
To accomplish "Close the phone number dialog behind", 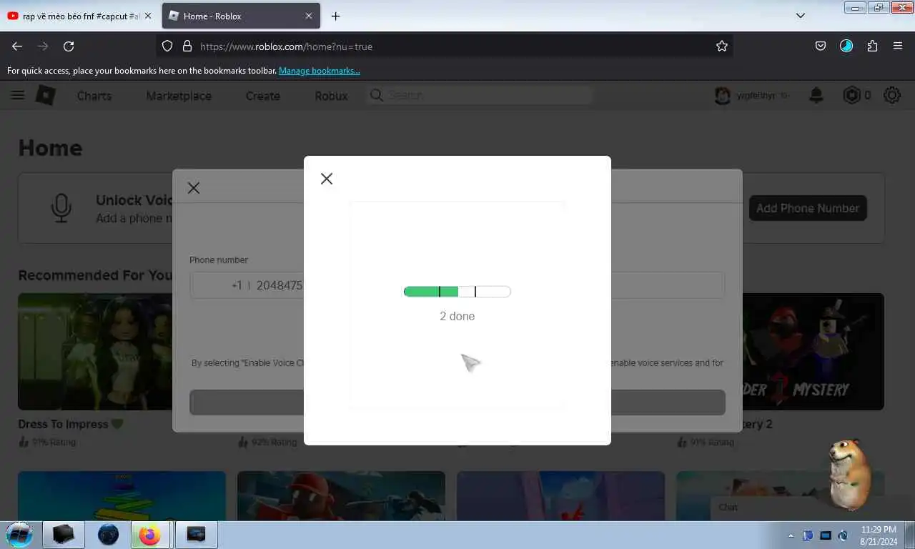I will [x=194, y=188].
